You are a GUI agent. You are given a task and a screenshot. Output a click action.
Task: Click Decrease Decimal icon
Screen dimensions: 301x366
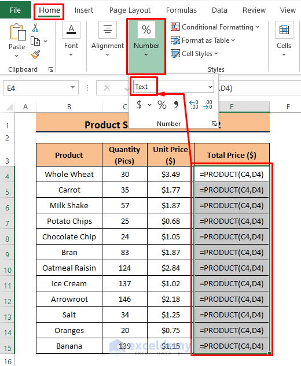click(208, 105)
